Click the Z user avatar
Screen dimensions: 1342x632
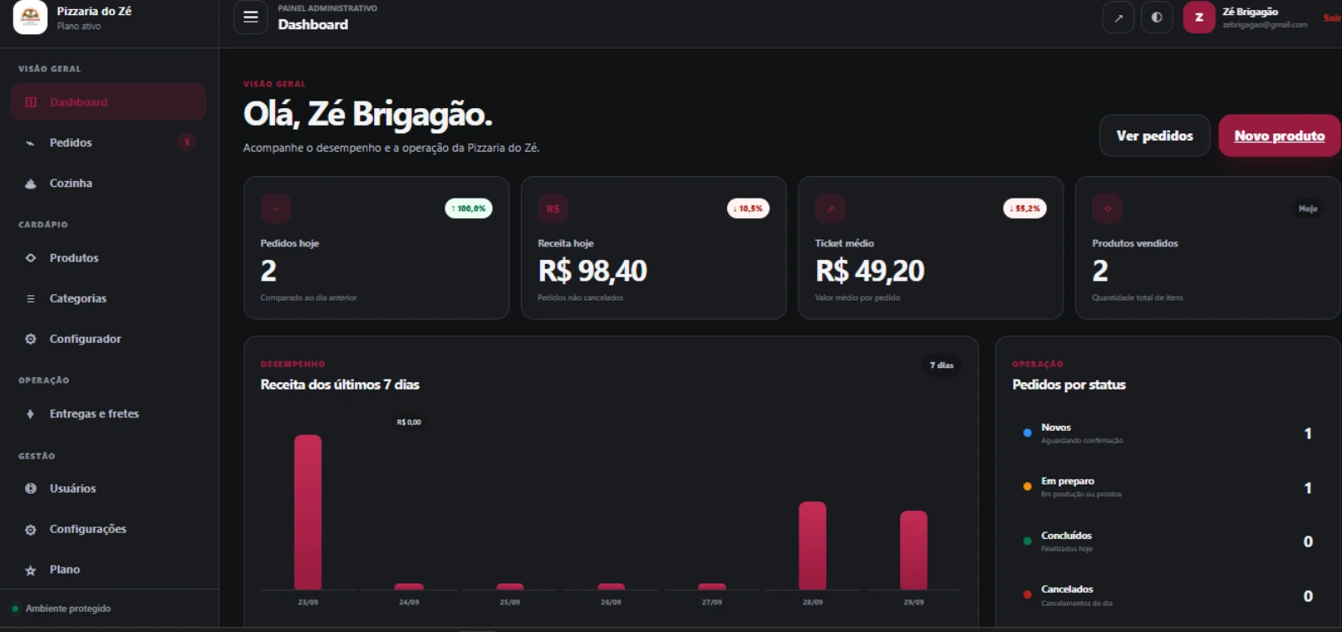(x=1199, y=17)
